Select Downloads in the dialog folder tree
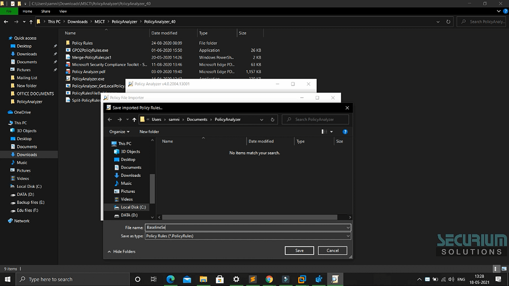The image size is (509, 286). click(127, 175)
